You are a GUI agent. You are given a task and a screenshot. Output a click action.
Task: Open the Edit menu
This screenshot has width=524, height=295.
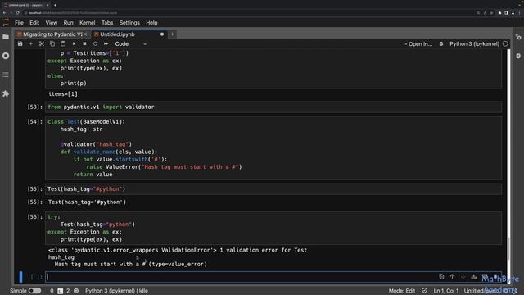click(34, 23)
